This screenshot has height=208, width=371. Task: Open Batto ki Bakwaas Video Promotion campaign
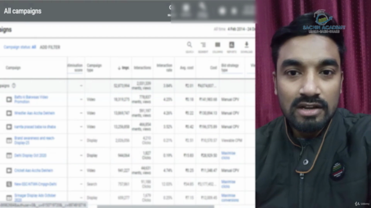click(31, 99)
